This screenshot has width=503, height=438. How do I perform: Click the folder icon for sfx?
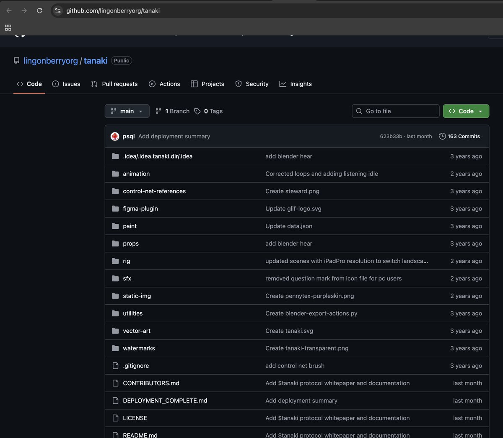[115, 278]
